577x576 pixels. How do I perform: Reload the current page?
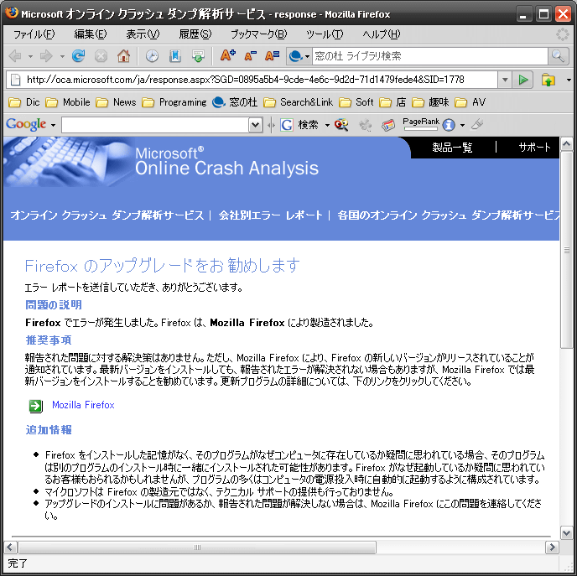[x=78, y=56]
